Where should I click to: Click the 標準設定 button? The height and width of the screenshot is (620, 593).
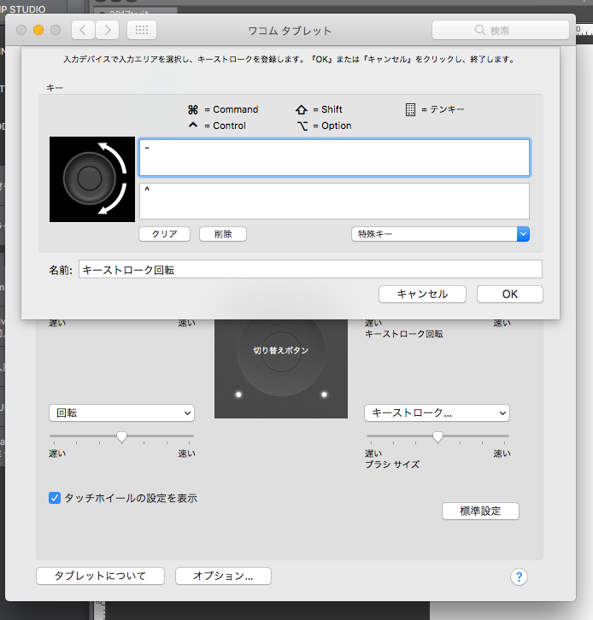pyautogui.click(x=480, y=511)
